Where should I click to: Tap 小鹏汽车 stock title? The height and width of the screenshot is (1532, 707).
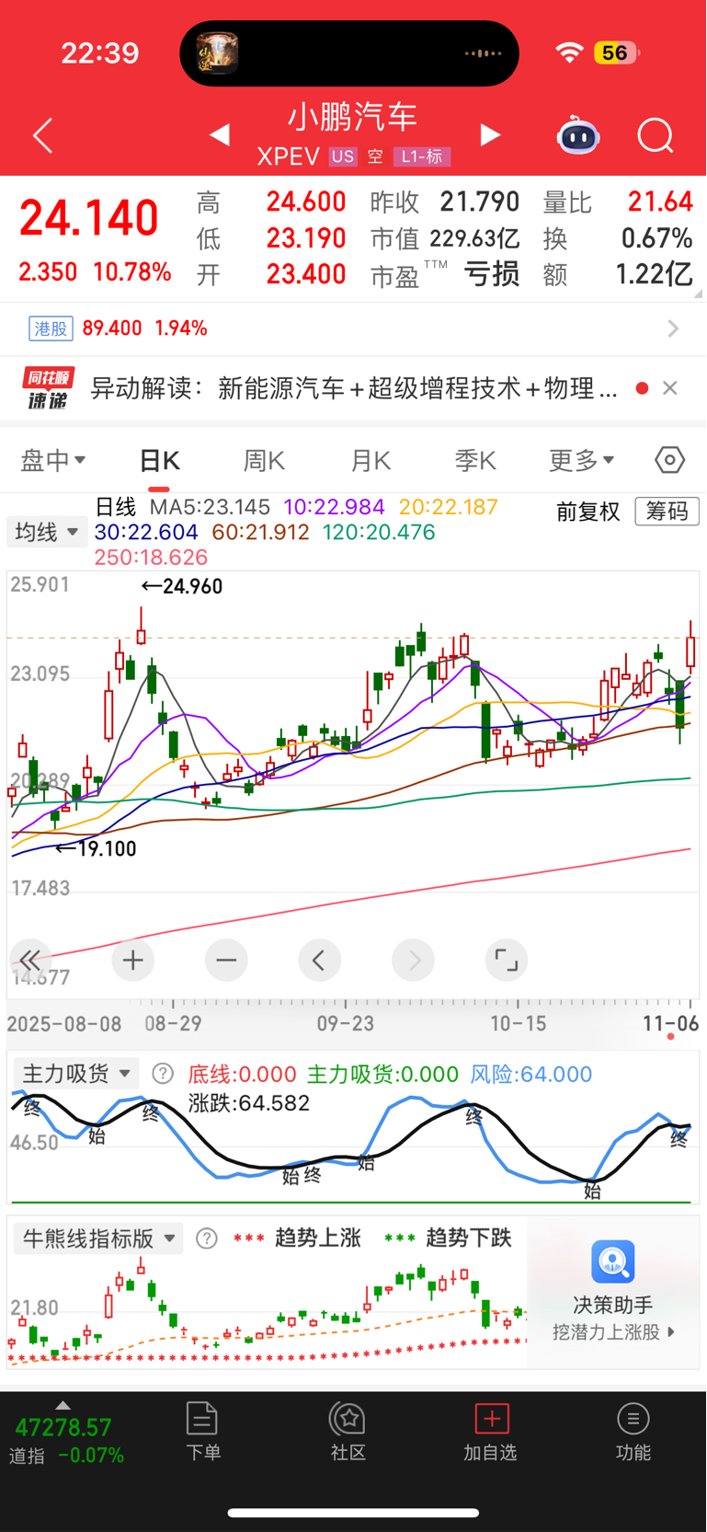click(x=353, y=117)
